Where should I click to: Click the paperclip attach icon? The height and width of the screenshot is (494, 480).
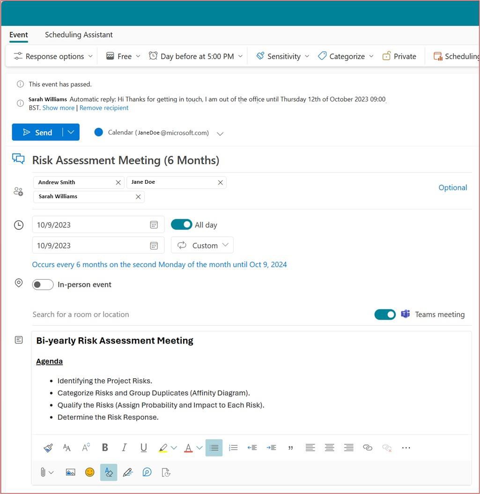click(43, 472)
